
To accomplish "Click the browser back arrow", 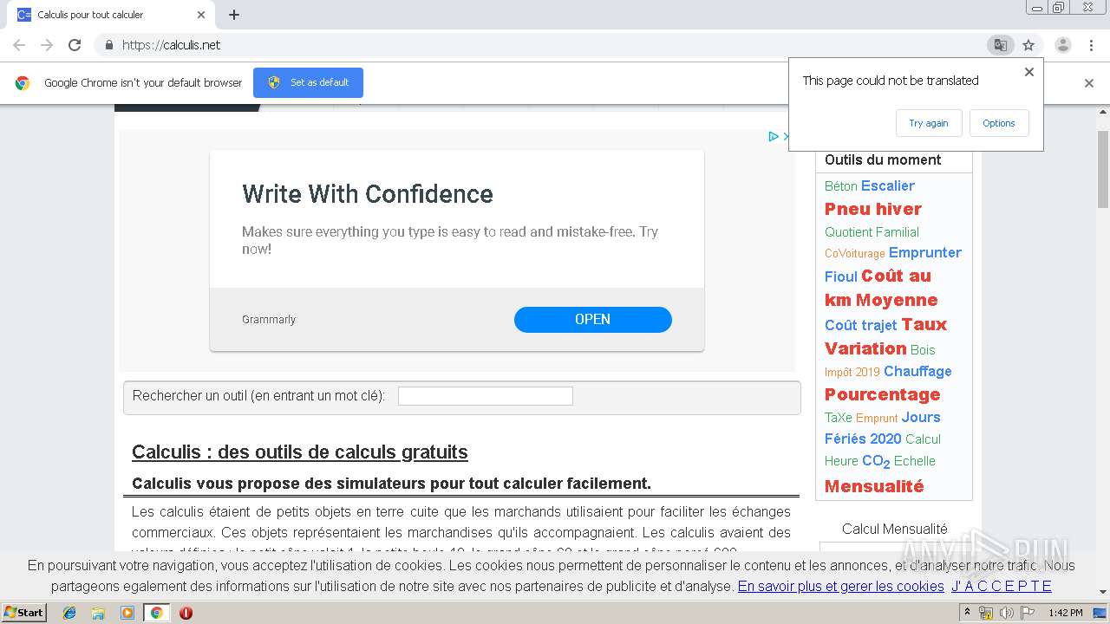I will tap(19, 45).
